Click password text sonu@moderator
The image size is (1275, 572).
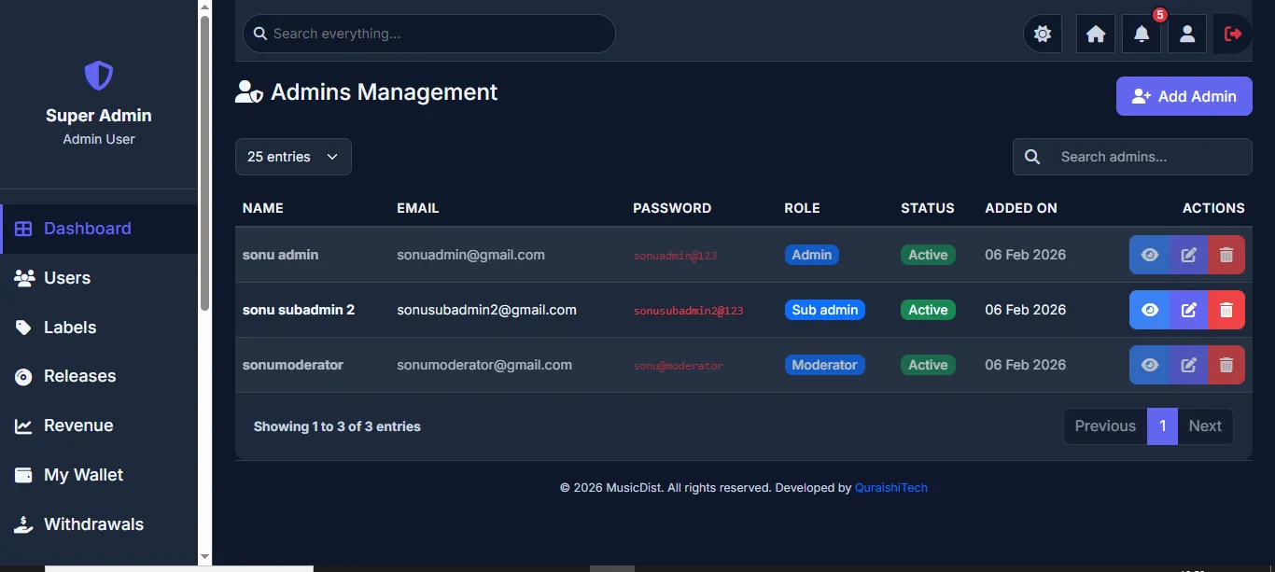[x=679, y=366]
